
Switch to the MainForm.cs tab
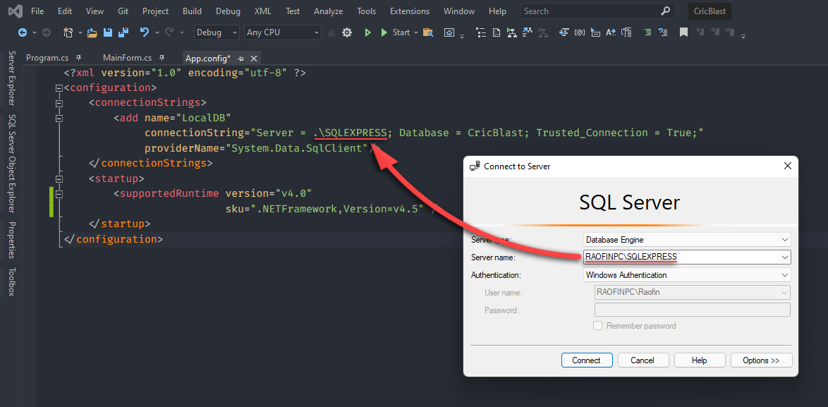click(127, 58)
